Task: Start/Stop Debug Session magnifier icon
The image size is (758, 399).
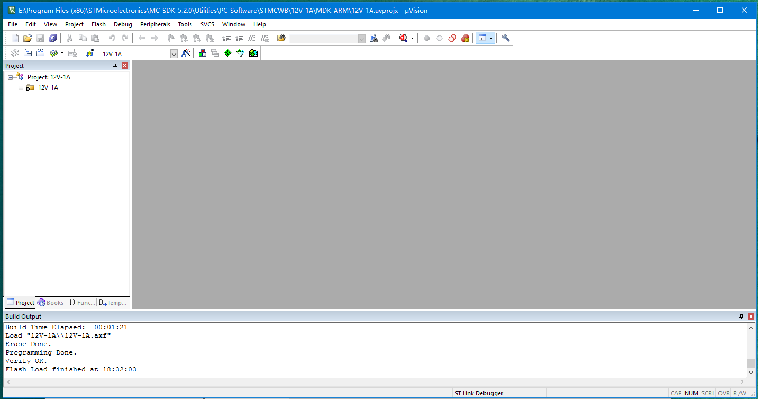Action: click(x=404, y=38)
